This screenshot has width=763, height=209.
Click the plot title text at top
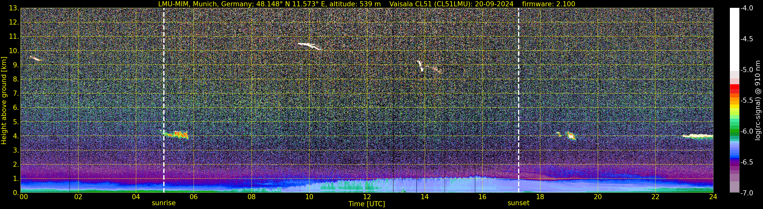click(367, 4)
